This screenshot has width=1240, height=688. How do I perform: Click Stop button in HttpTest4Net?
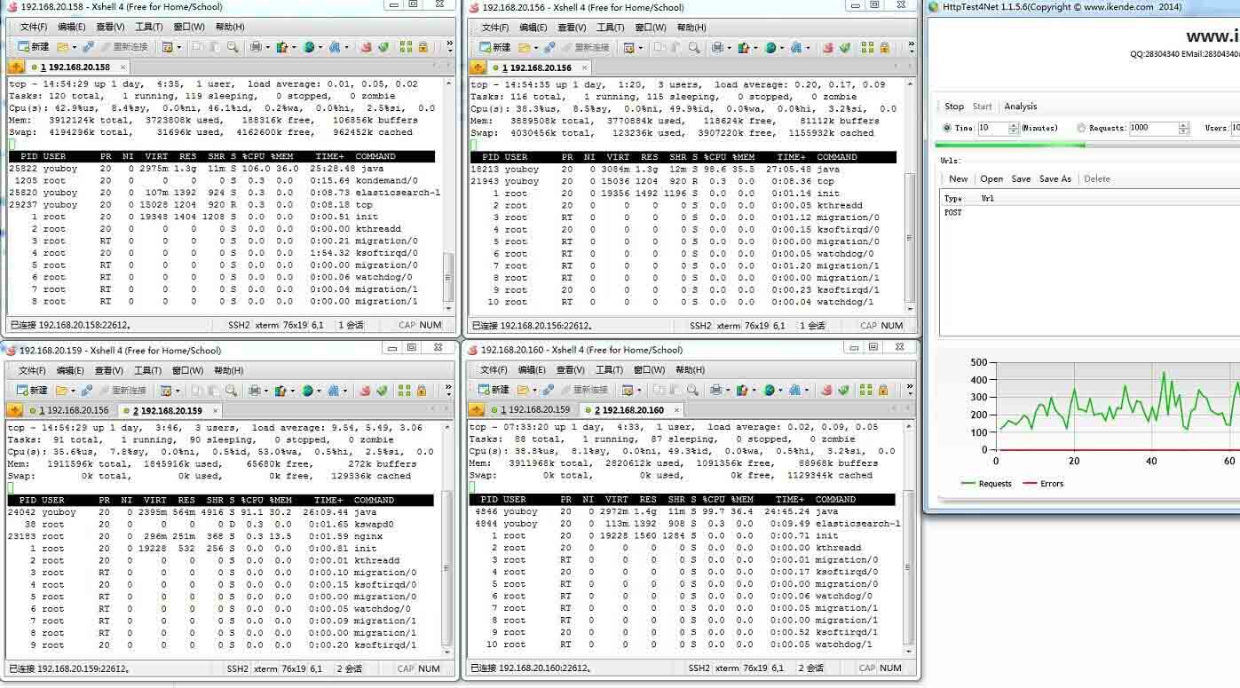point(953,107)
